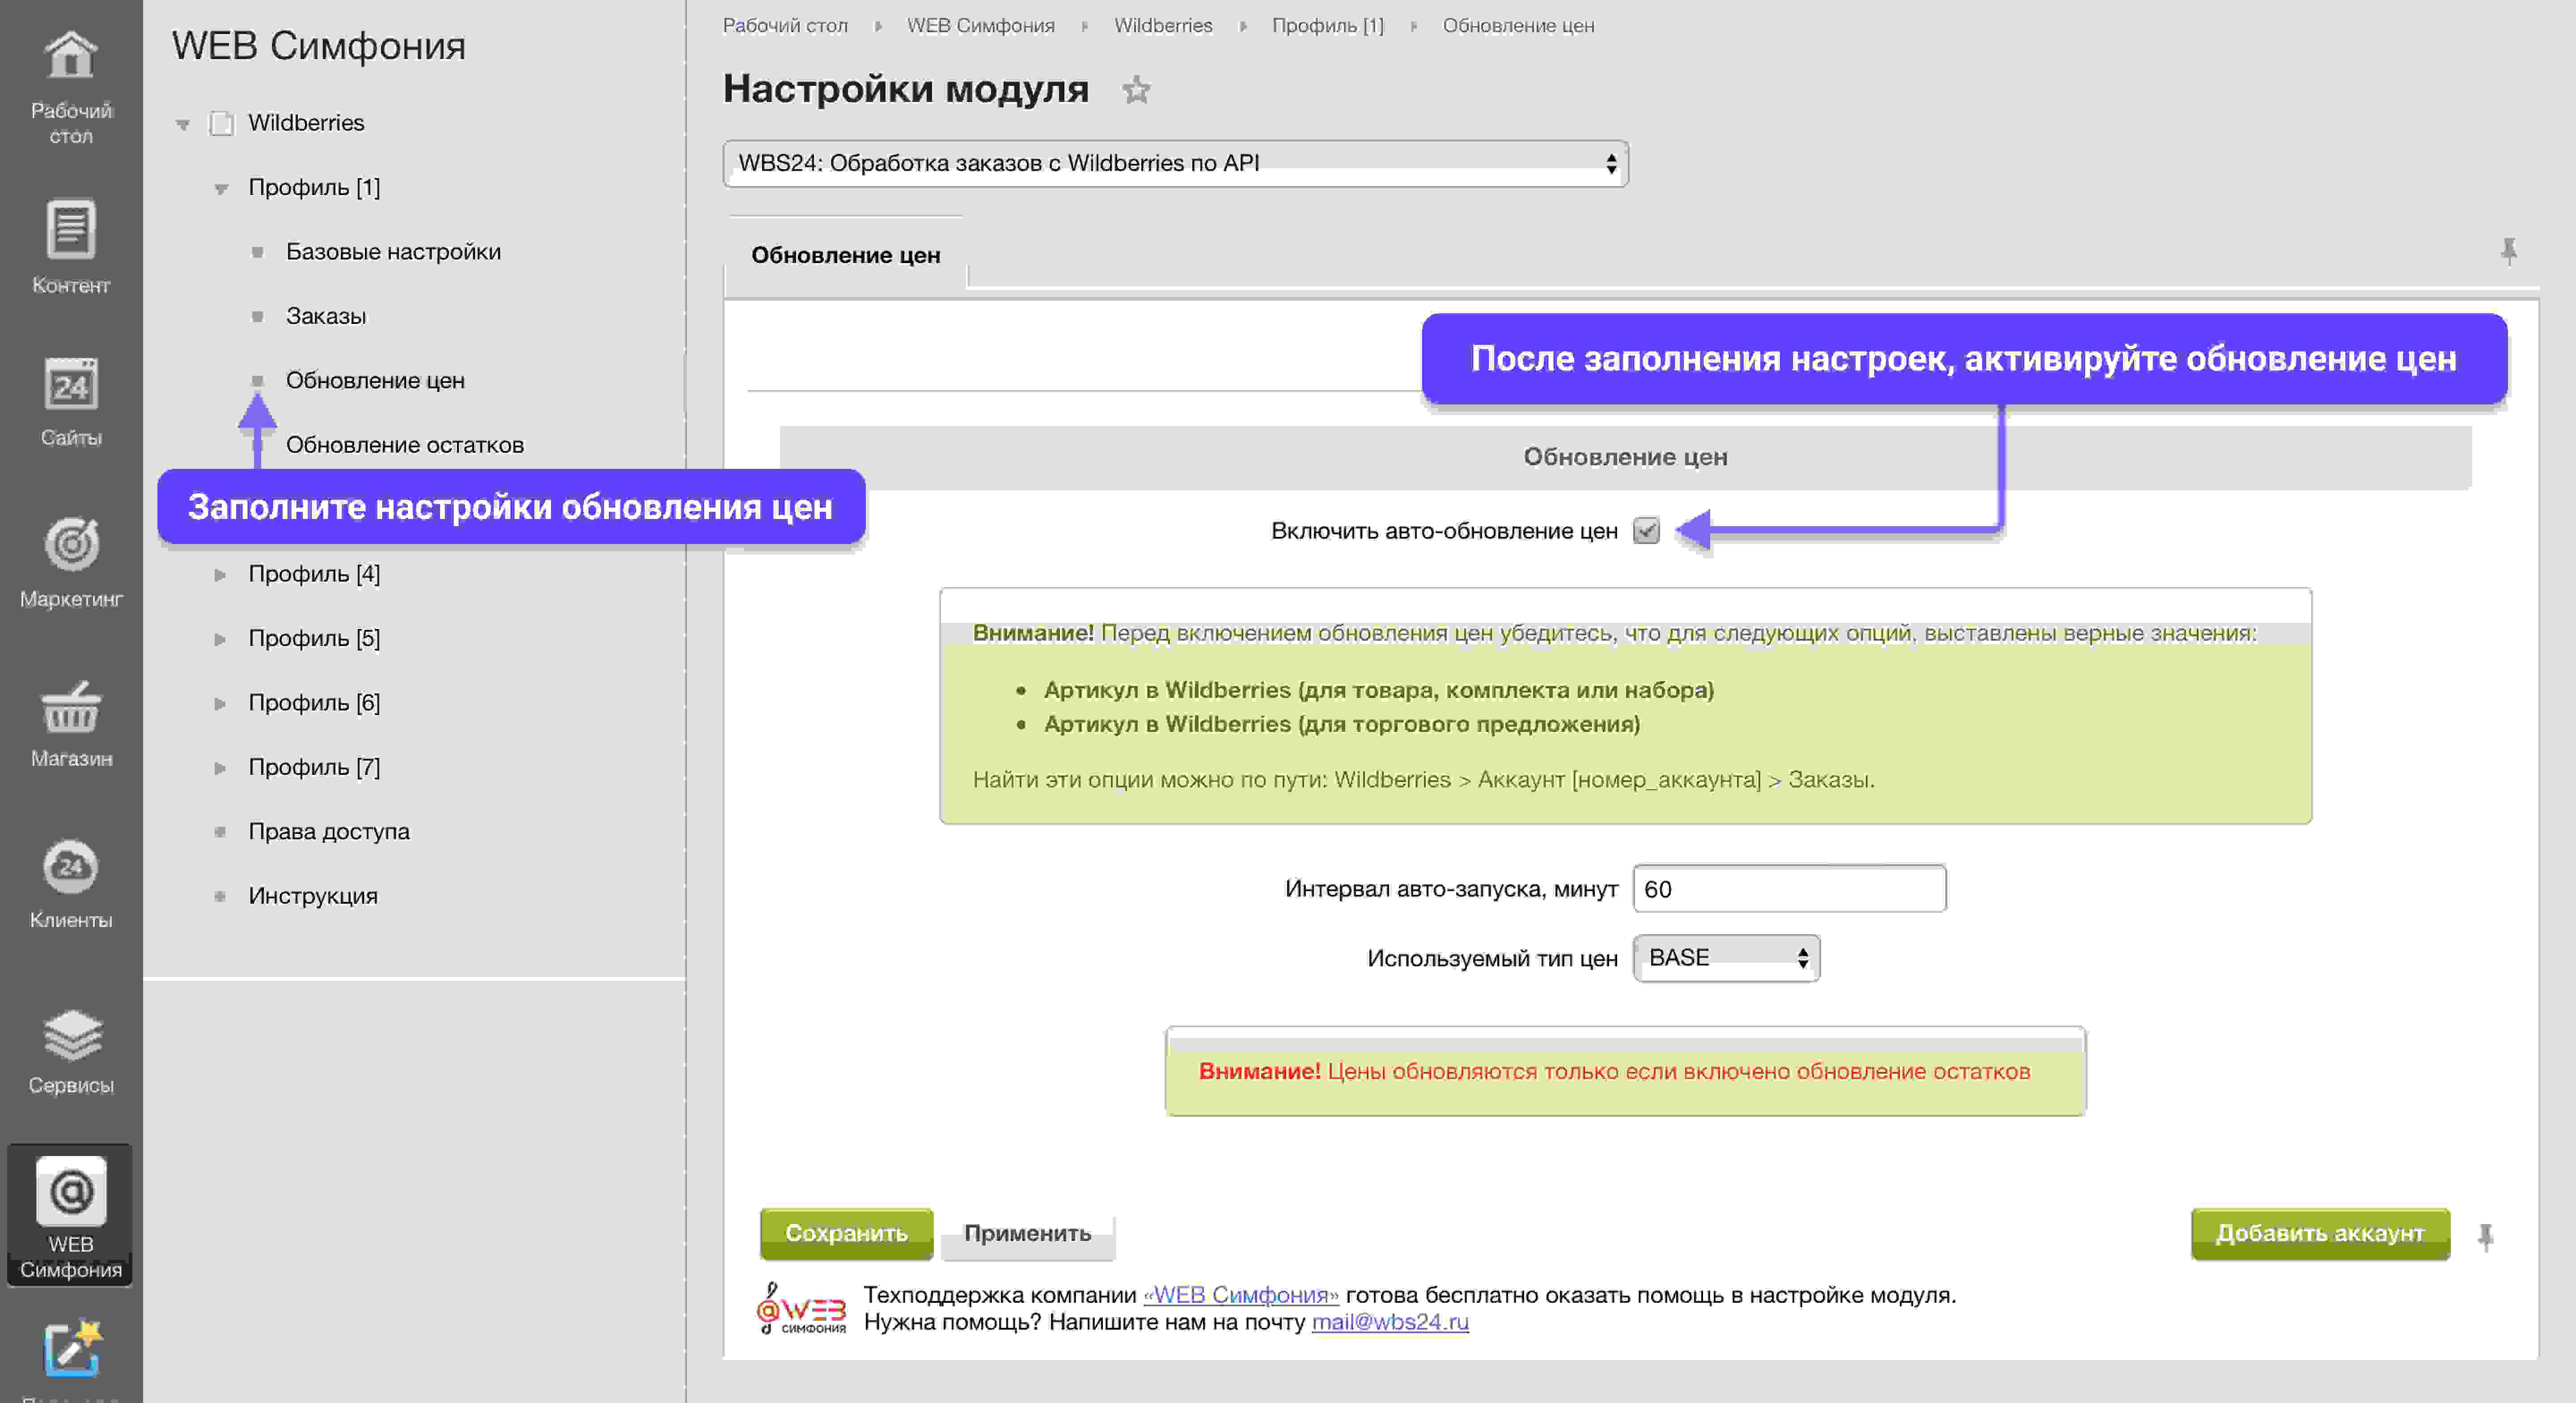Expand the Профиль [5] tree node

tap(220, 638)
